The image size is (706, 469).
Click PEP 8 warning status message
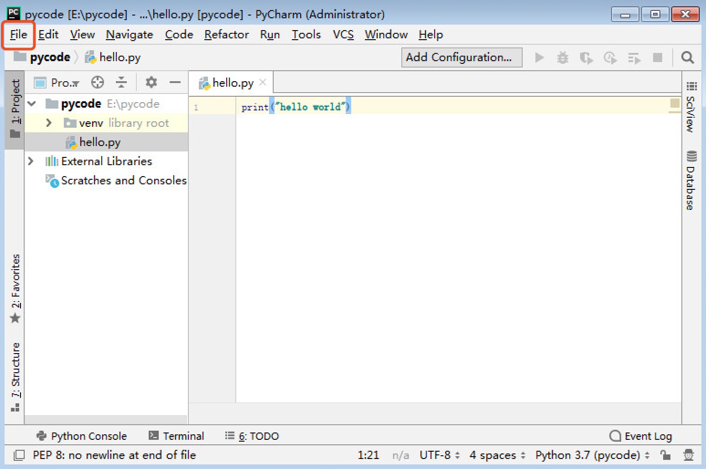click(x=114, y=455)
